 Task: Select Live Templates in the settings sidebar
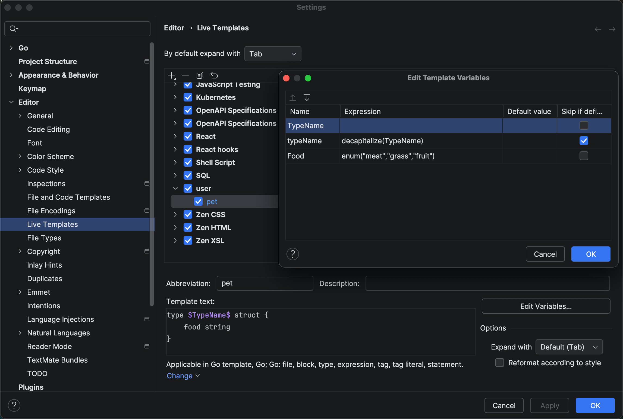[x=52, y=224]
